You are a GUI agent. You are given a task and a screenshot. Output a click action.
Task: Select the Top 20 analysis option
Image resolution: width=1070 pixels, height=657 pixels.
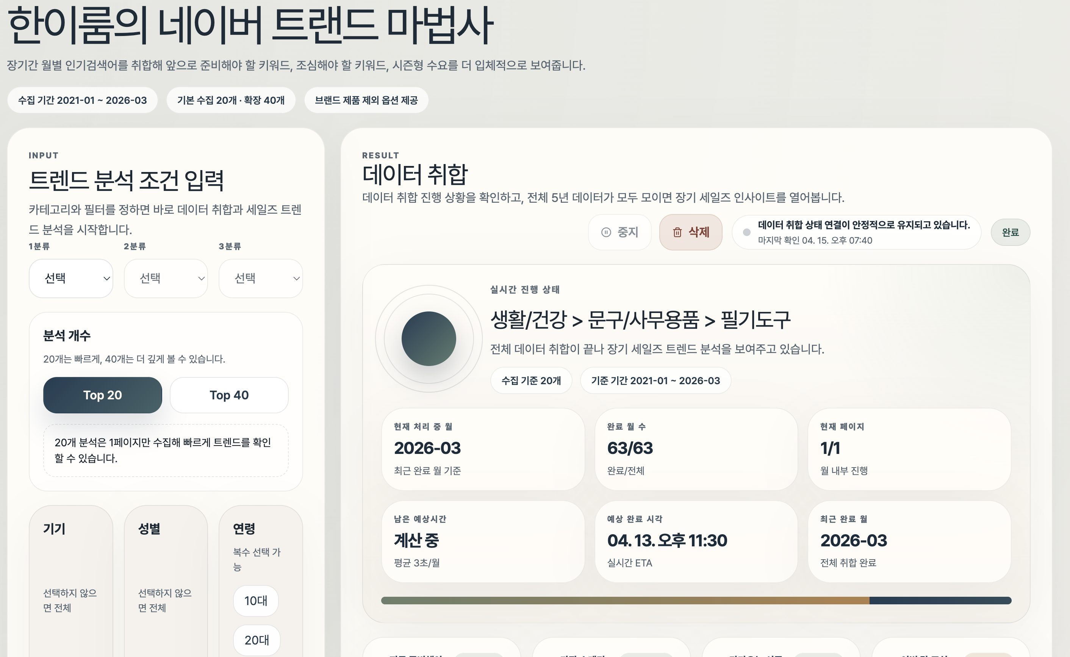[x=103, y=395]
